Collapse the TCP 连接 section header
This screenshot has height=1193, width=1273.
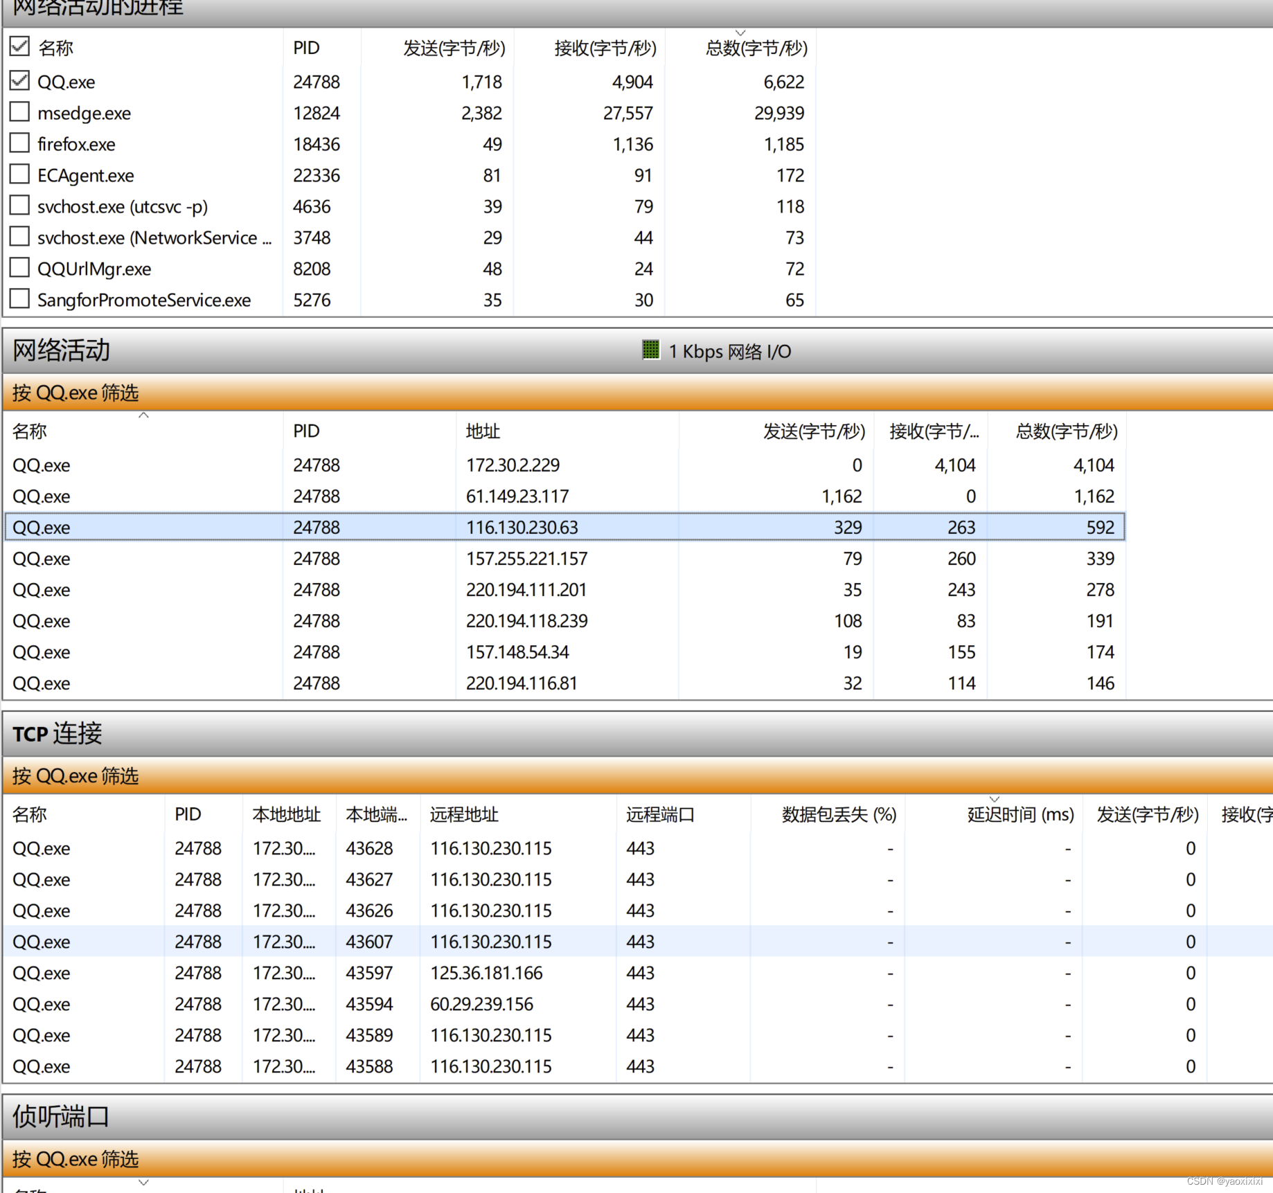(x=637, y=734)
